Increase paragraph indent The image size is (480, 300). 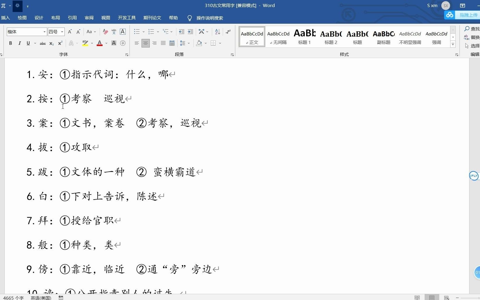click(190, 32)
